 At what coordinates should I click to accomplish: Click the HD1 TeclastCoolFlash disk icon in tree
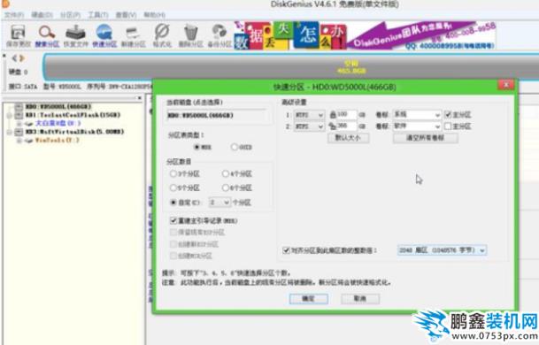pos(19,115)
